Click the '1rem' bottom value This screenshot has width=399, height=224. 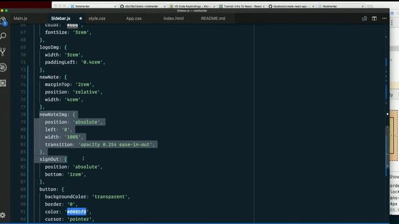click(x=75, y=174)
